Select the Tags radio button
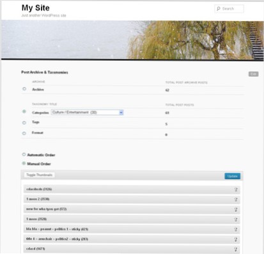 click(24, 123)
